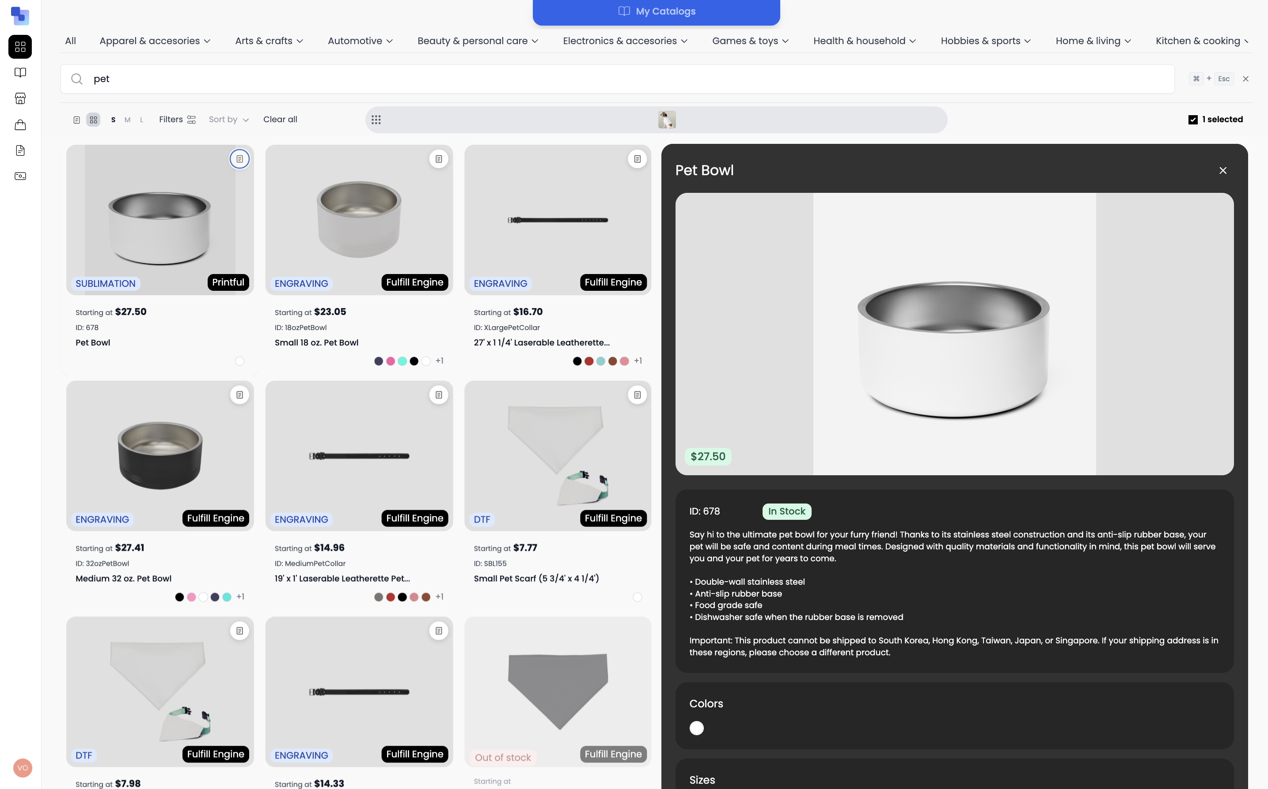Clear the search with the X icon
The image size is (1268, 789).
click(1245, 79)
